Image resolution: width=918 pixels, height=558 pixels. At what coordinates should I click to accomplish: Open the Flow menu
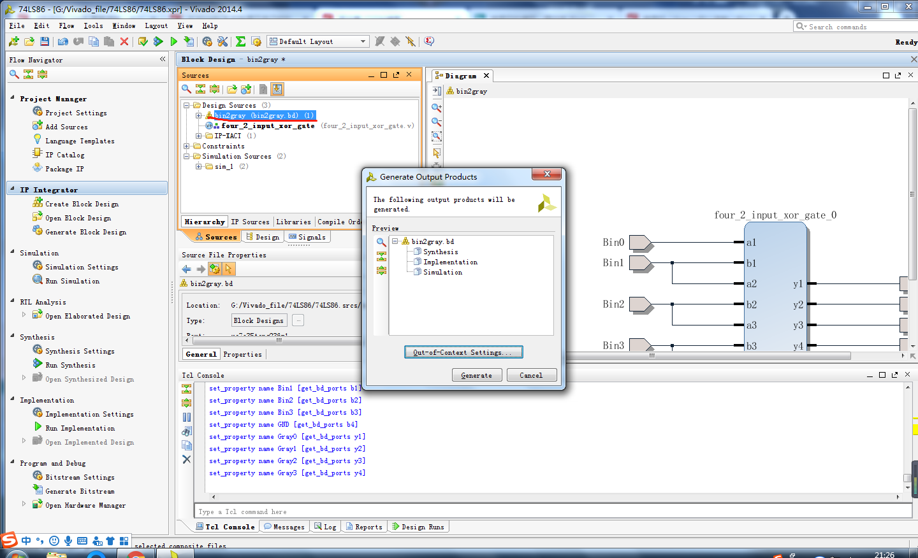coord(66,26)
